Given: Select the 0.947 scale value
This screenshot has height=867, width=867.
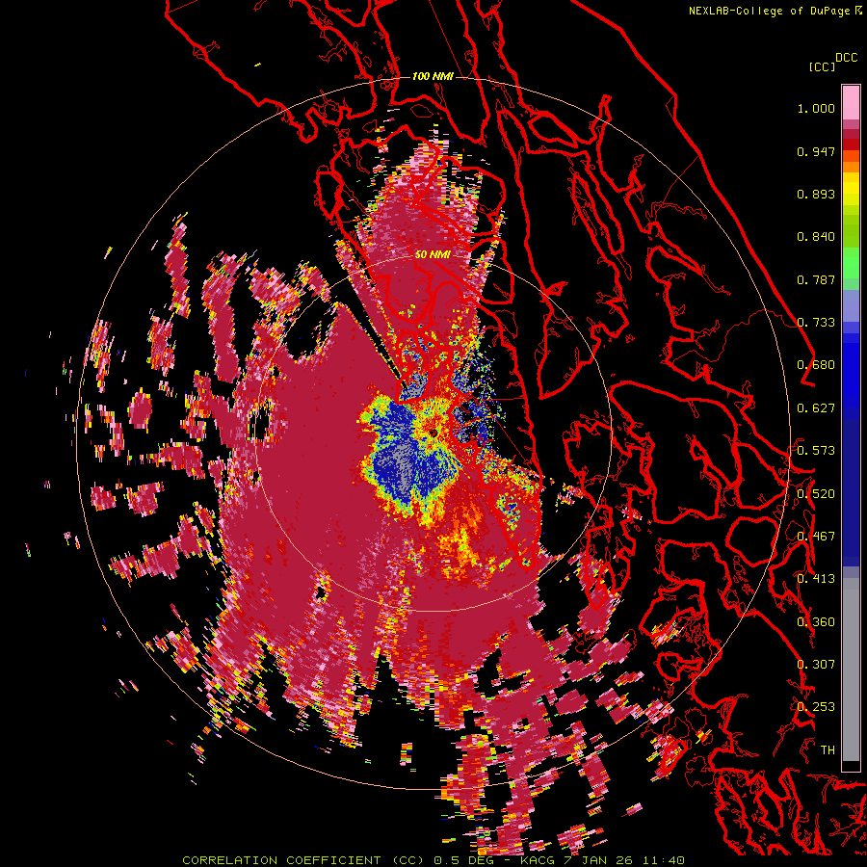Looking at the screenshot, I should point(816,151).
